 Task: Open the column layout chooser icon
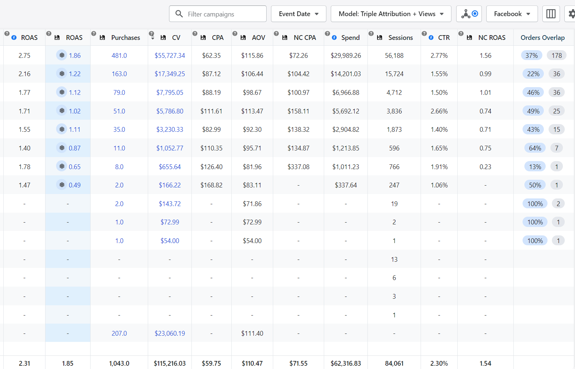(x=551, y=14)
